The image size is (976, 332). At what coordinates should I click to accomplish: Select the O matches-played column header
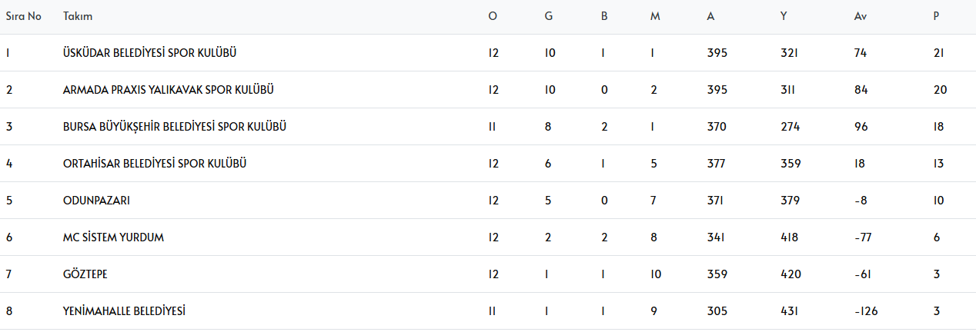coord(493,16)
